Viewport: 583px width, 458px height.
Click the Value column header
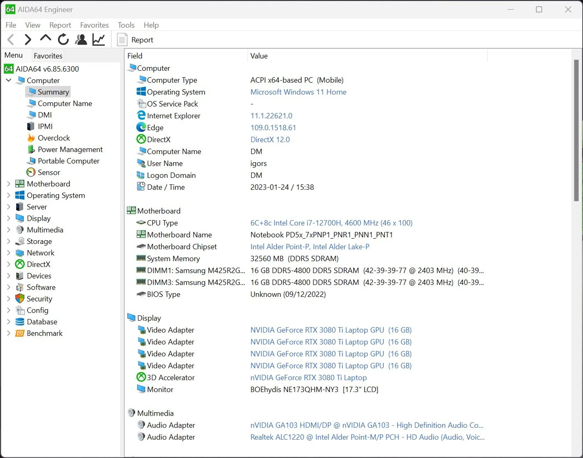tap(368, 56)
